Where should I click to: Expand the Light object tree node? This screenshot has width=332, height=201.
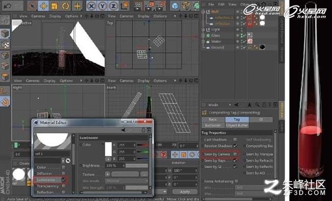click(x=203, y=30)
